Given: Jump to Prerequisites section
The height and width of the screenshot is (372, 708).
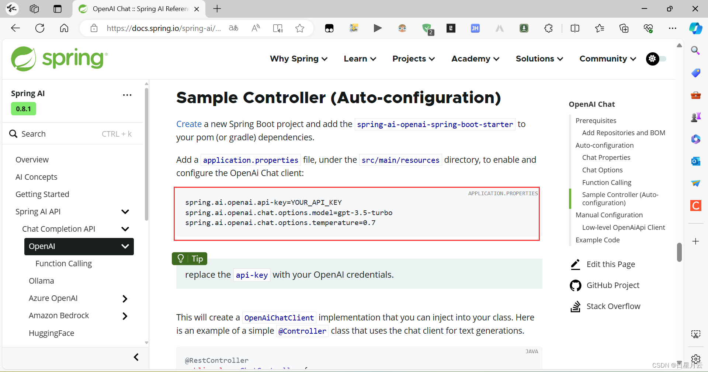Looking at the screenshot, I should [x=596, y=120].
